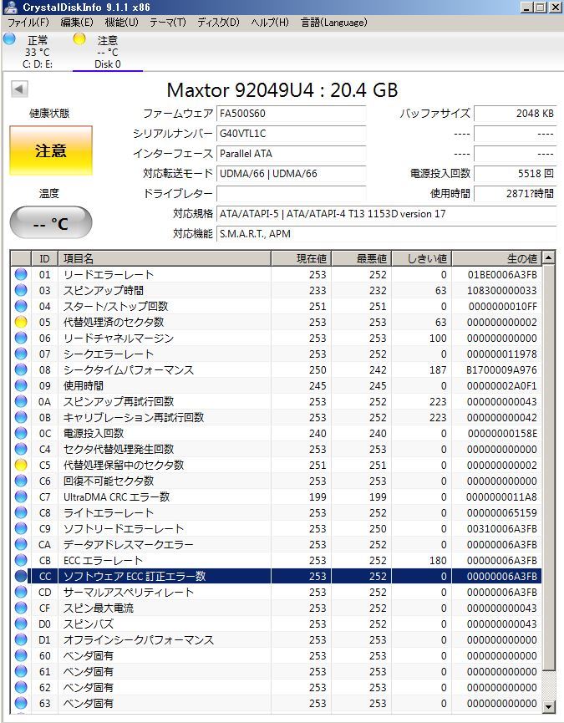
Task: Click the vertical scrollbar thumb of the list
Action: tap(548, 466)
